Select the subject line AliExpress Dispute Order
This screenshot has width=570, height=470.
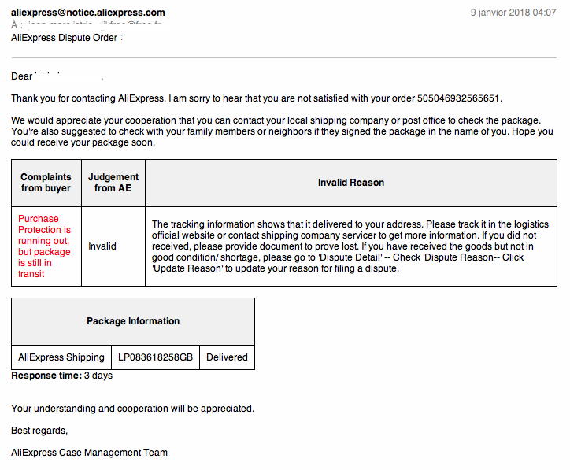coord(67,38)
